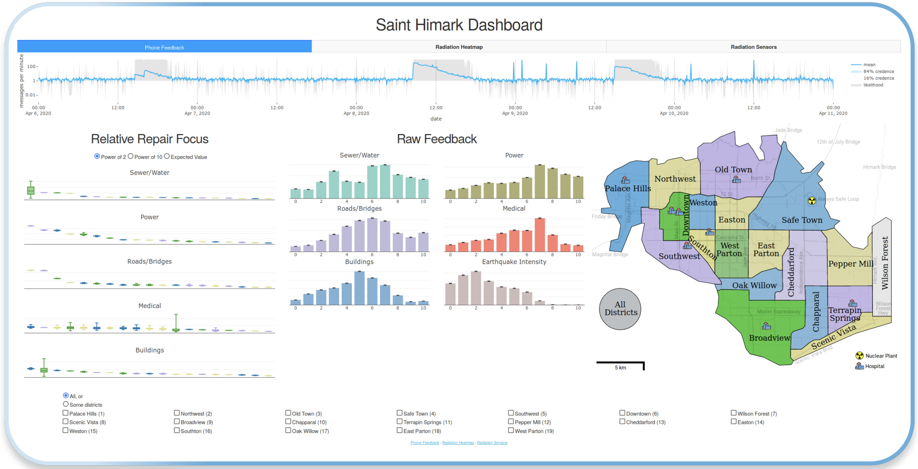Click the hospital icon in Terrapin Springs
918x469 pixels.
tap(853, 303)
